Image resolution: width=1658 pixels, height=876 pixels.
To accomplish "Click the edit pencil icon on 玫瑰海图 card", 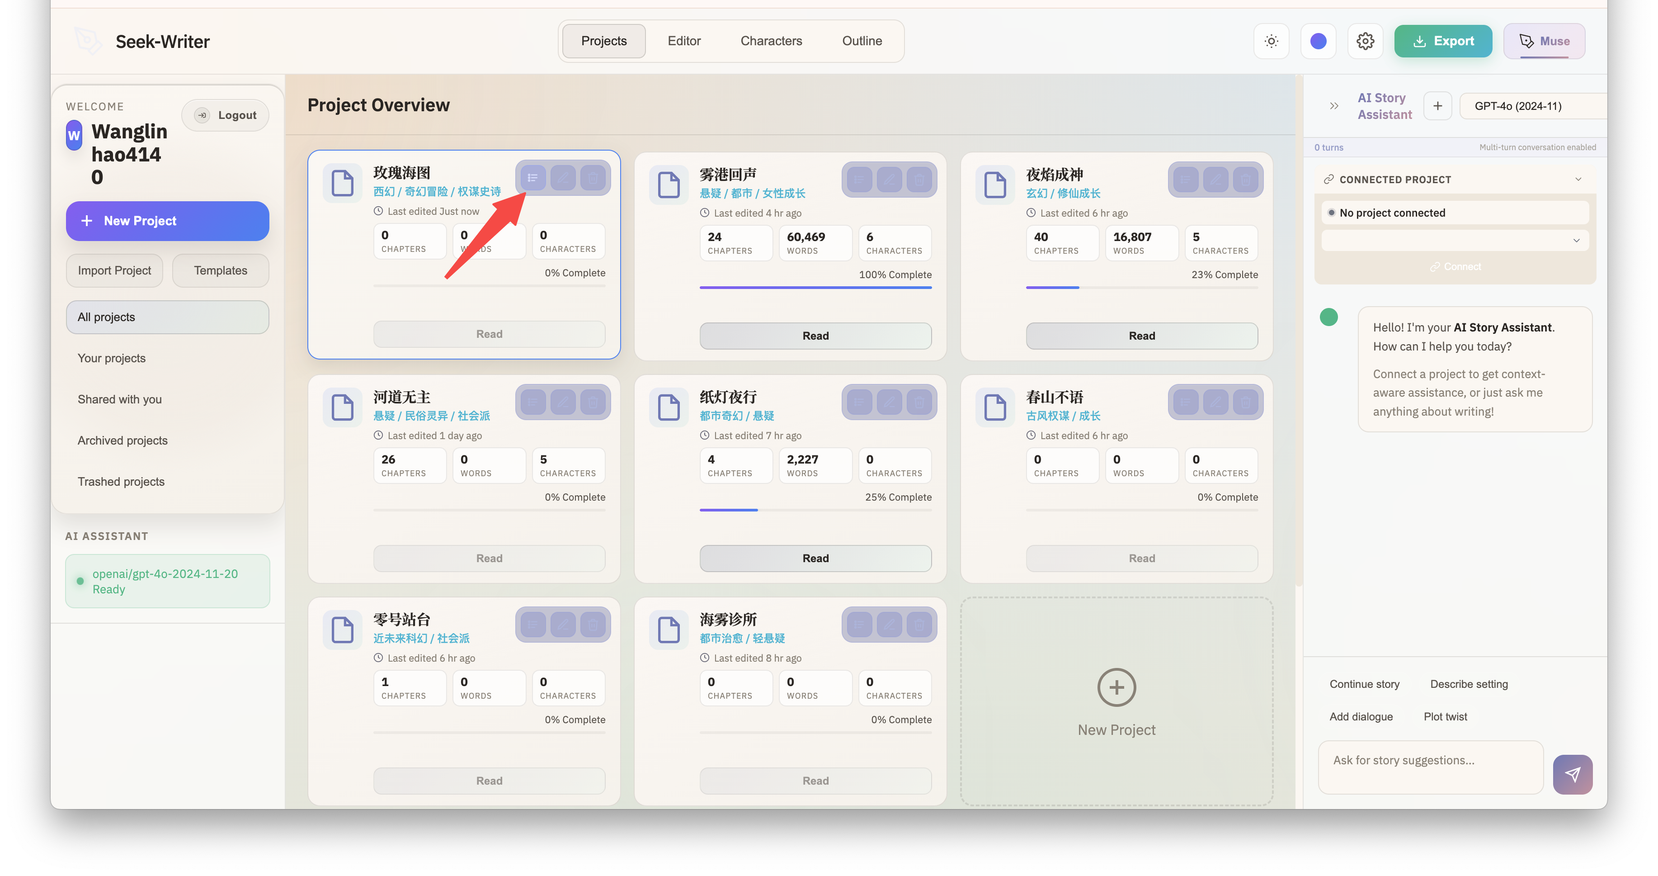I will coord(563,178).
